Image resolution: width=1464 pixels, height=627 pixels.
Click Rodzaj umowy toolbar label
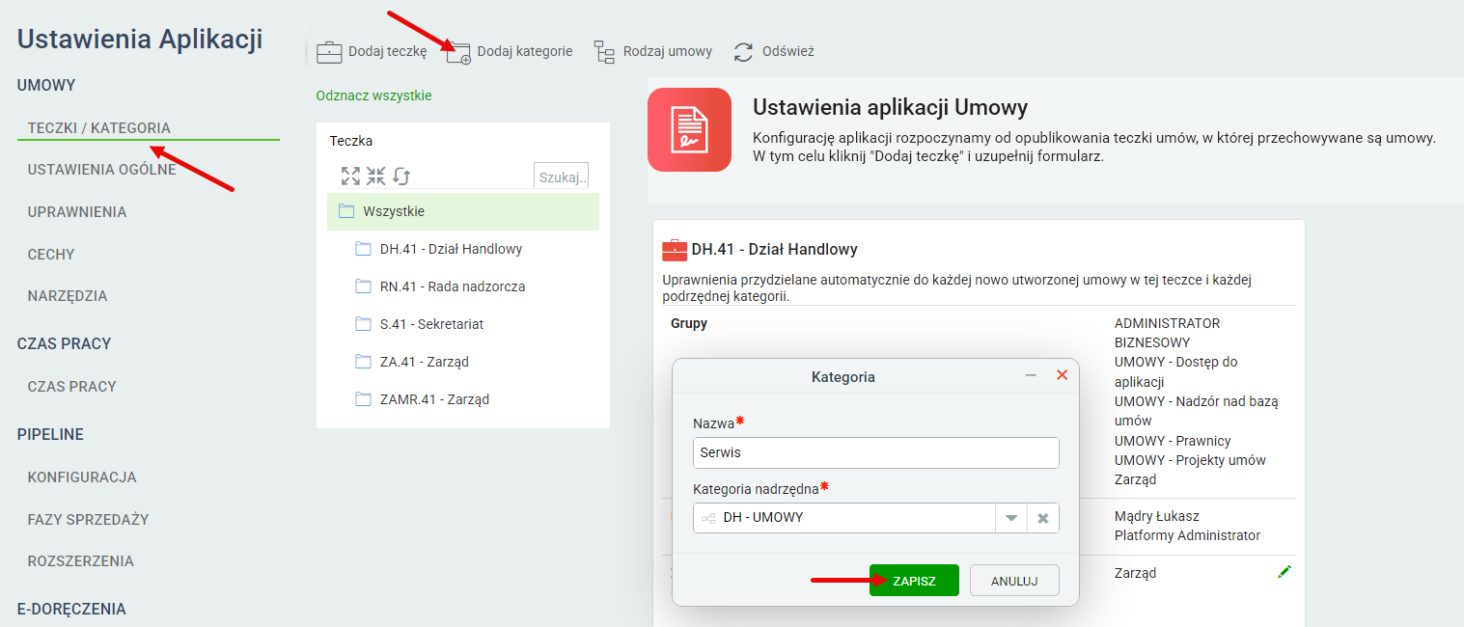668,51
